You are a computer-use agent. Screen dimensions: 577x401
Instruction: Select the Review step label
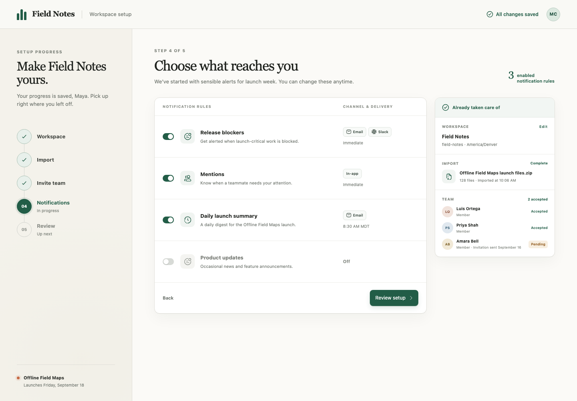[46, 226]
